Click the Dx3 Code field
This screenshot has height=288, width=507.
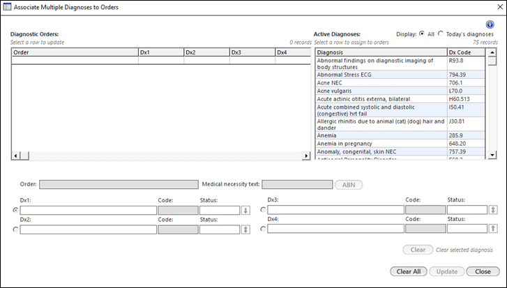(x=425, y=210)
